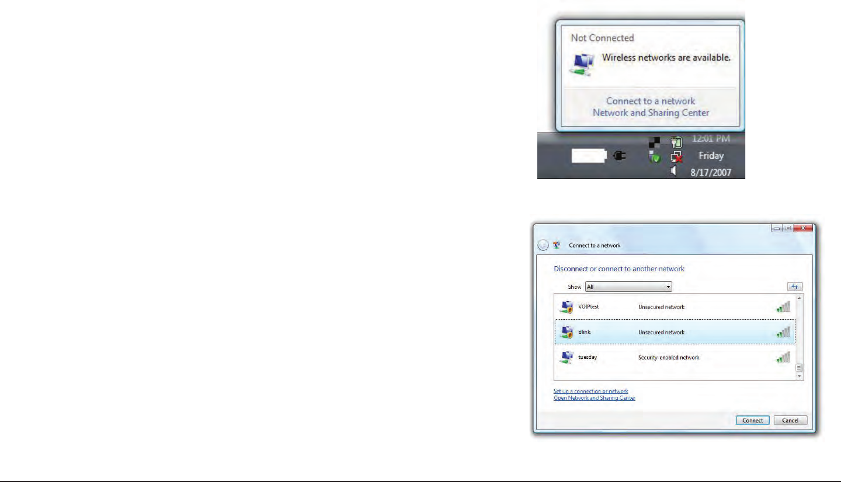Click the back arrow in Connect to a network
Image resolution: width=841 pixels, height=482 pixels.
point(543,246)
